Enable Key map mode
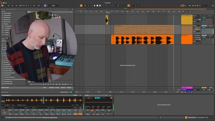Viewport: 215px width, 121px height. [x=185, y=5]
